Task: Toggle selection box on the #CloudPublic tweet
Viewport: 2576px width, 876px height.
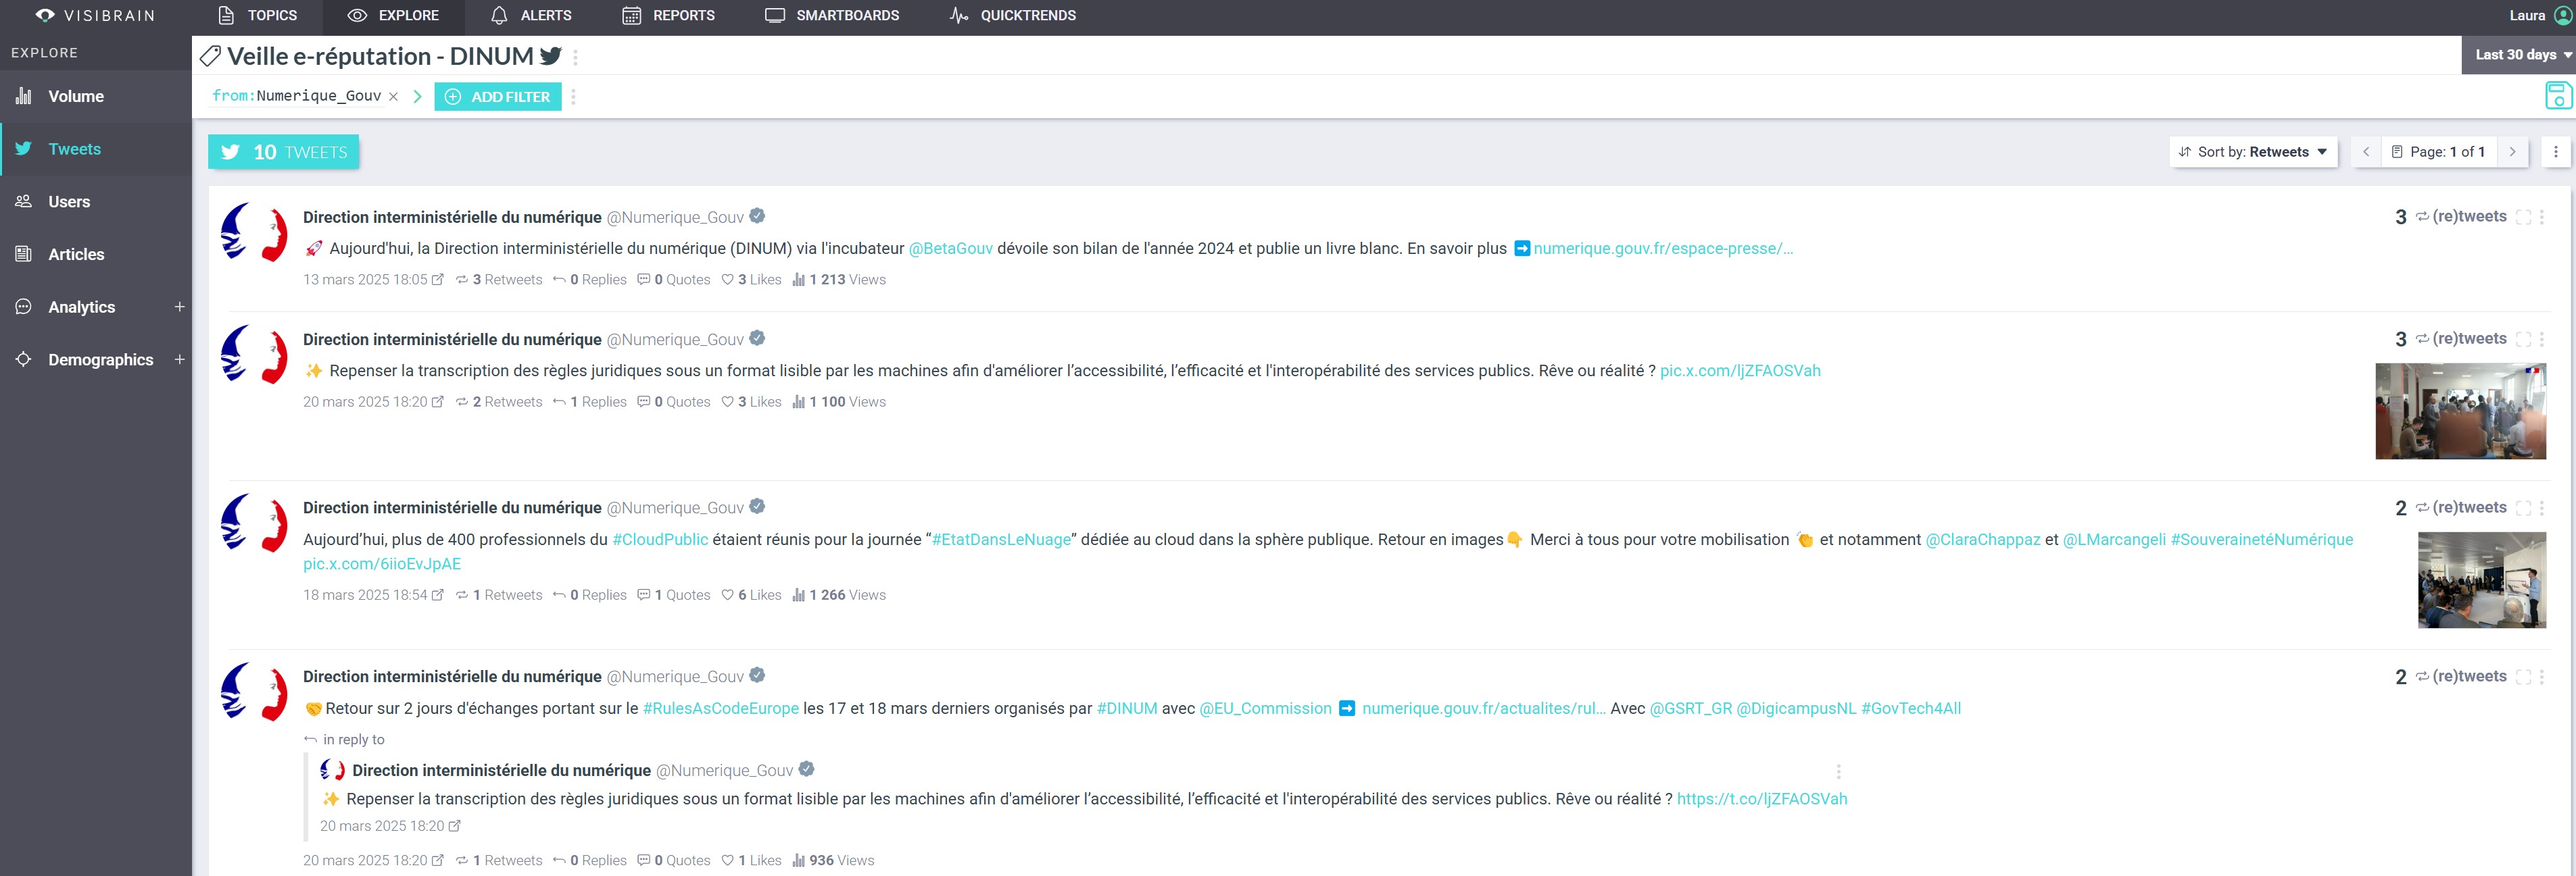Action: (x=2523, y=509)
